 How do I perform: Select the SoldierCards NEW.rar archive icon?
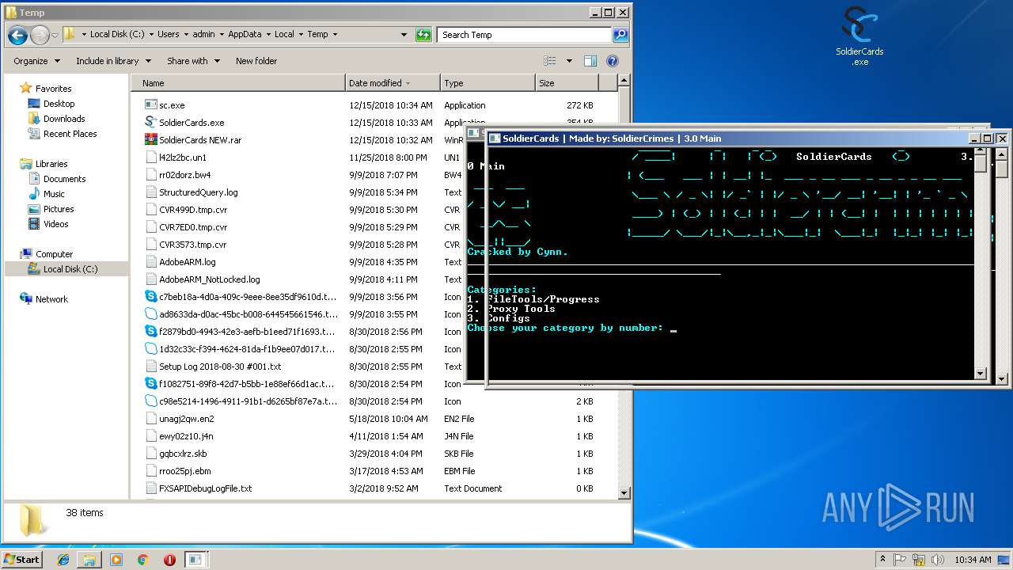152,140
